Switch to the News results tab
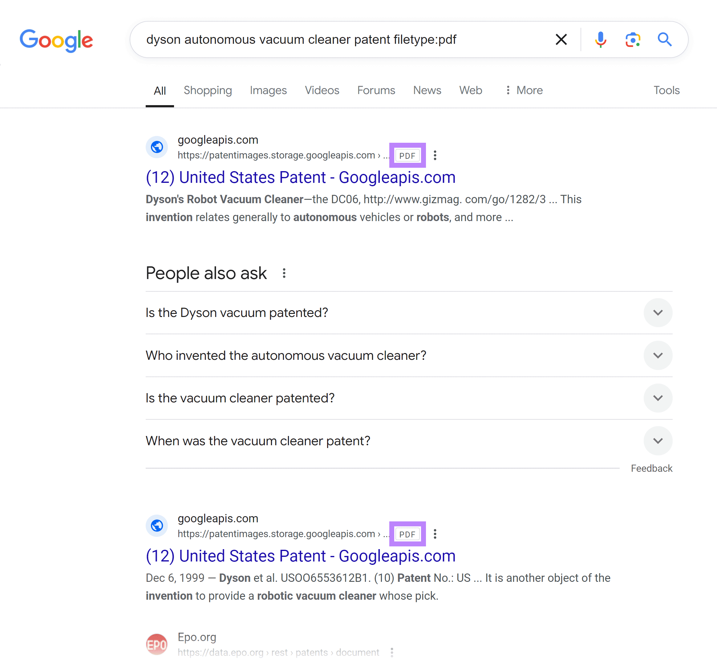 coord(427,90)
